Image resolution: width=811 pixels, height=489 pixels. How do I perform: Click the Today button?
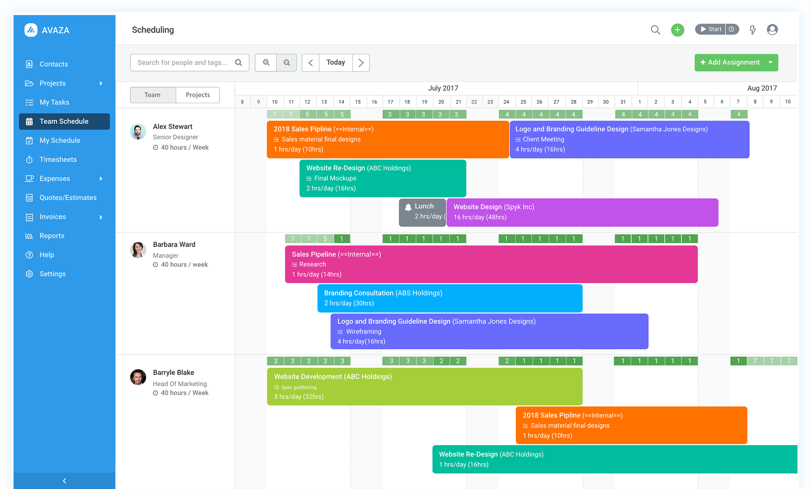(336, 62)
